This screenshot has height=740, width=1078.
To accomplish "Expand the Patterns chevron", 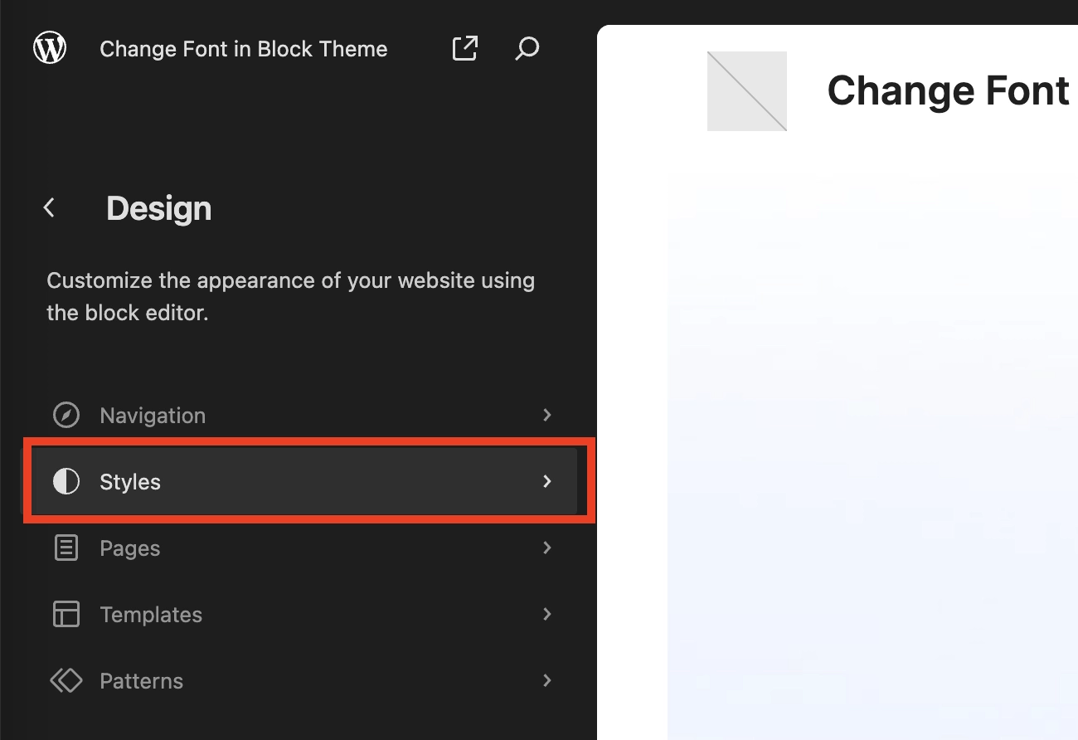I will click(547, 680).
